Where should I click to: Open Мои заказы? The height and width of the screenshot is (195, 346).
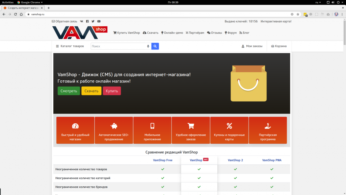point(252,46)
